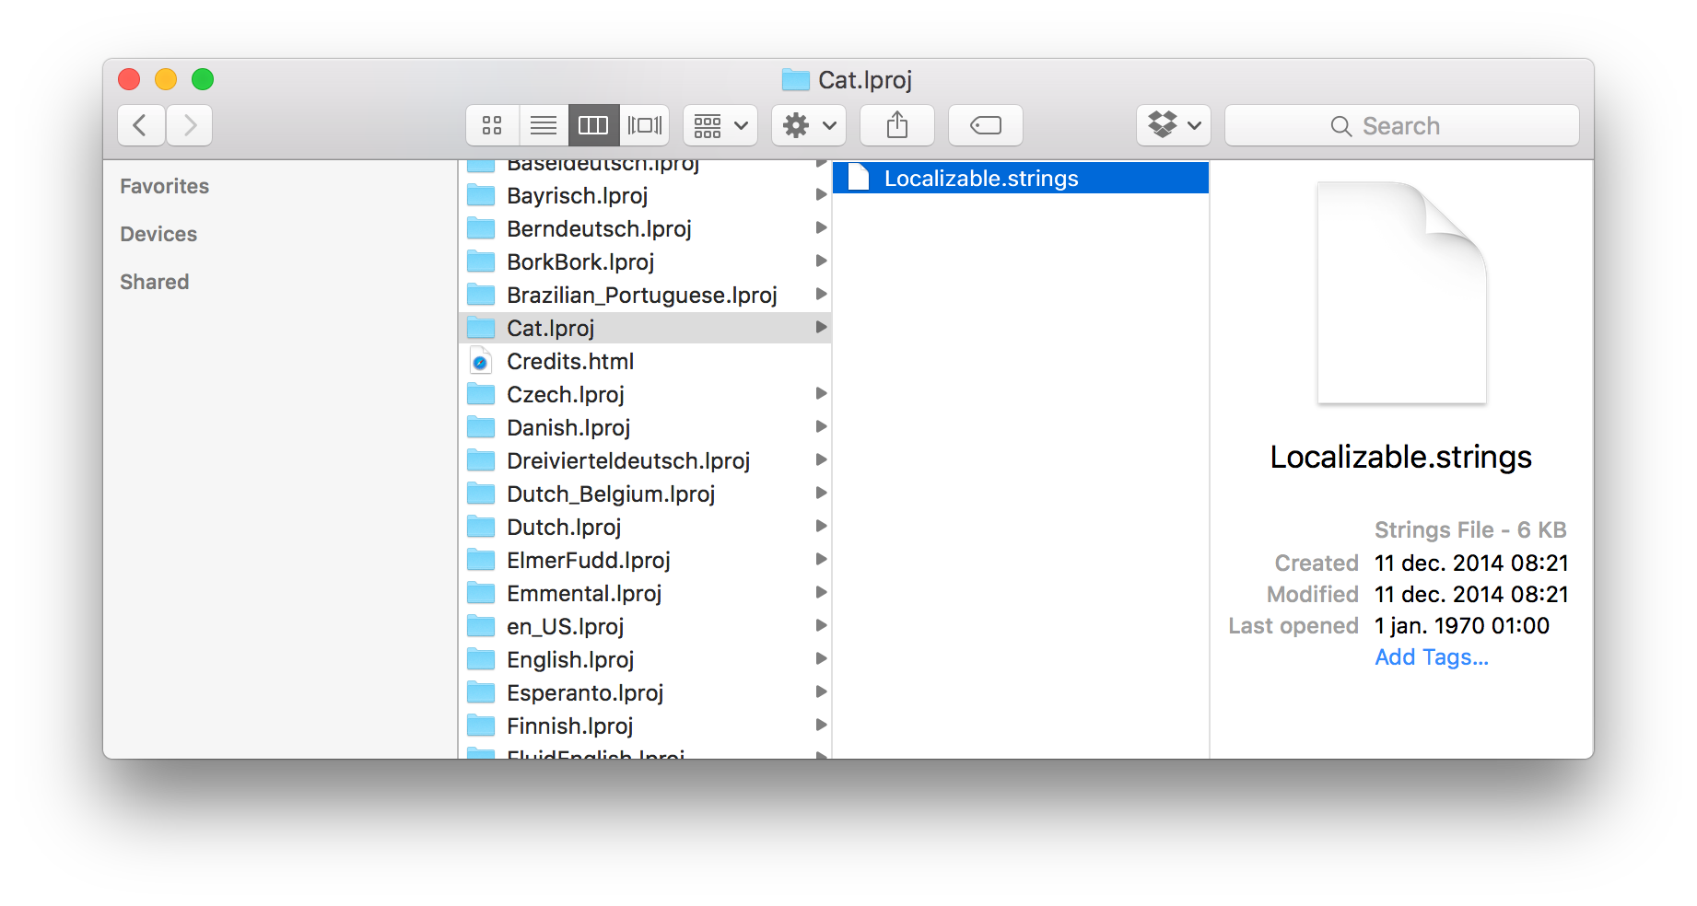
Task: Open the Credits.html file entry
Action: 569,362
